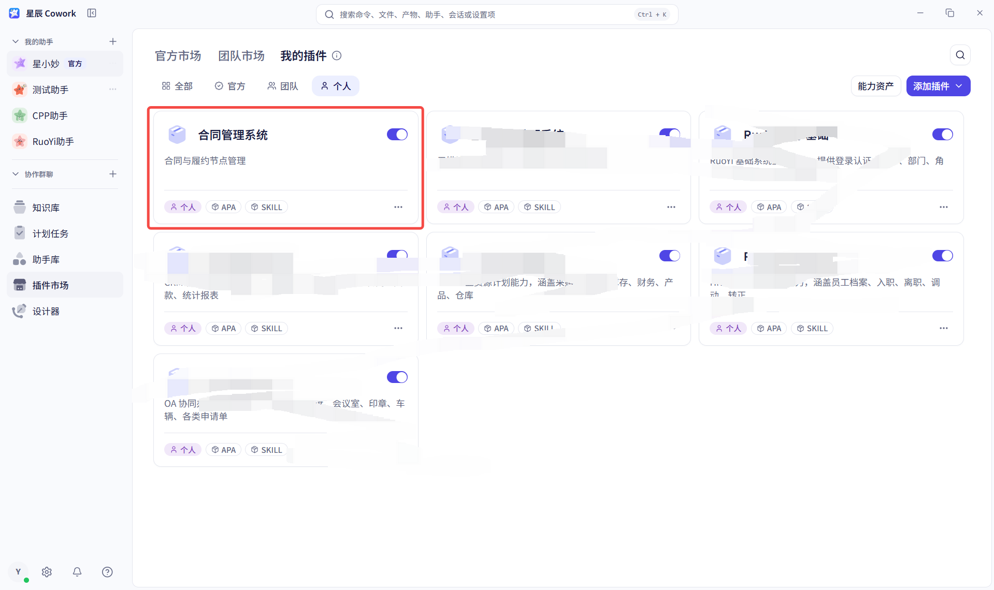The width and height of the screenshot is (994, 590).
Task: Open 星小妙 official assistant
Action: point(65,64)
